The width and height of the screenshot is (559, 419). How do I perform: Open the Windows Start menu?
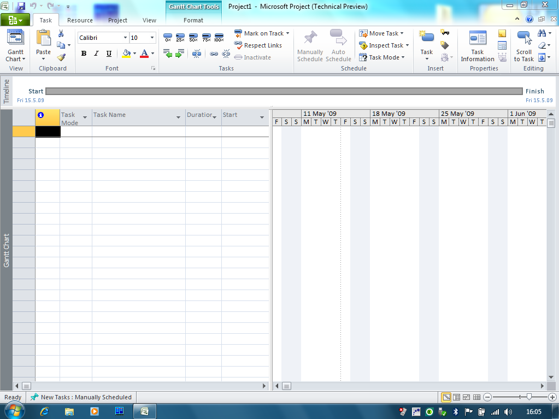point(15,410)
